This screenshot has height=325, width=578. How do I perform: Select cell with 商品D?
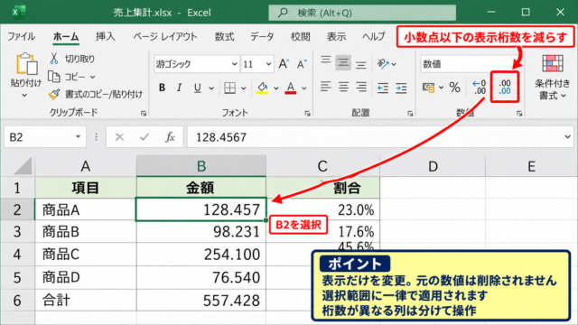(86, 277)
